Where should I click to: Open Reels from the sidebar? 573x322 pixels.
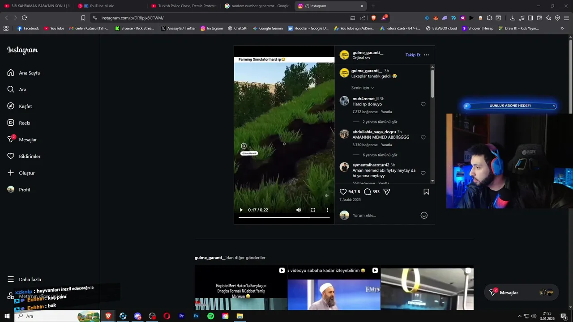pos(19,123)
